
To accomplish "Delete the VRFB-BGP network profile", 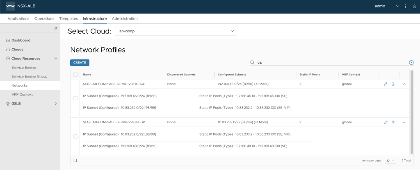I will [x=393, y=122].
